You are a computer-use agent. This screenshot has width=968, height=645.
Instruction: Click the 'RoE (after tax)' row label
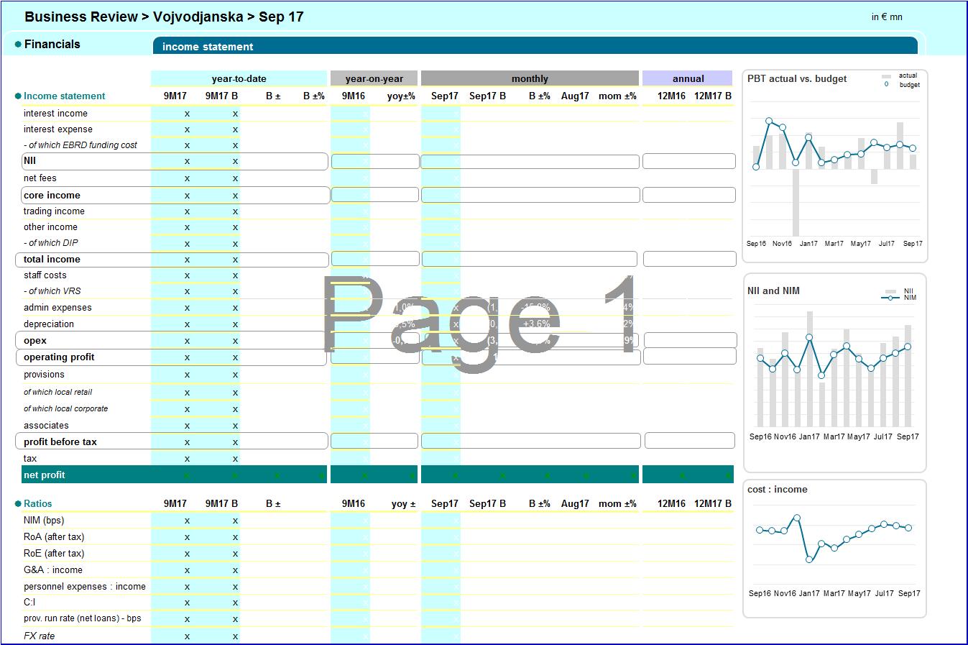tap(54, 553)
